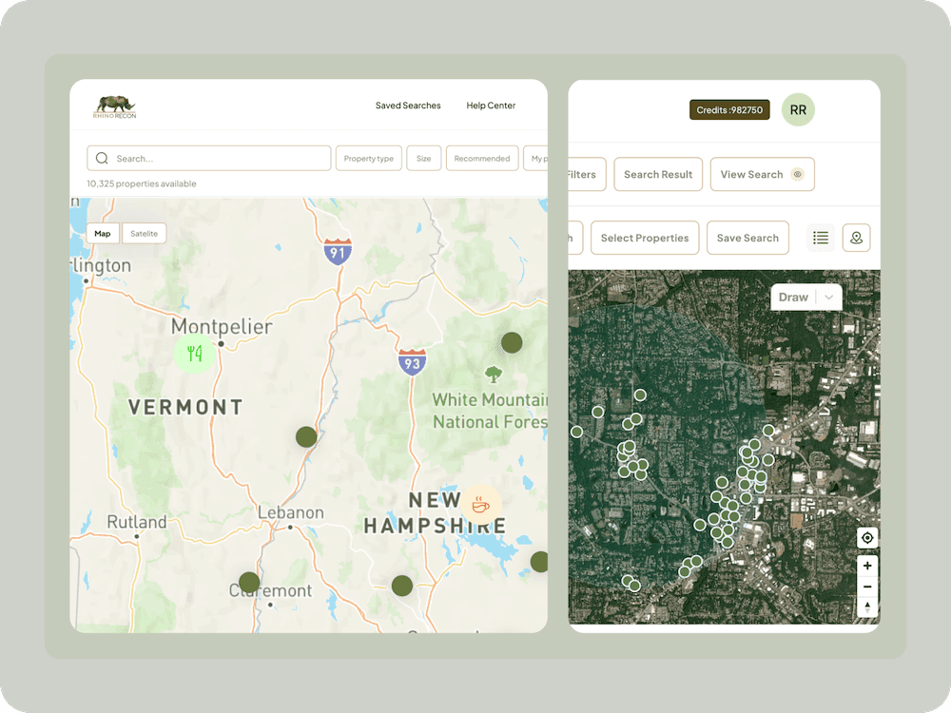The image size is (951, 713).
Task: Click the Draw button
Action: (793, 297)
